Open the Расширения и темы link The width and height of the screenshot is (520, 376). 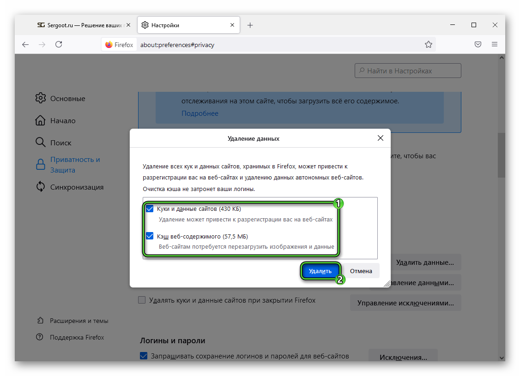click(79, 321)
